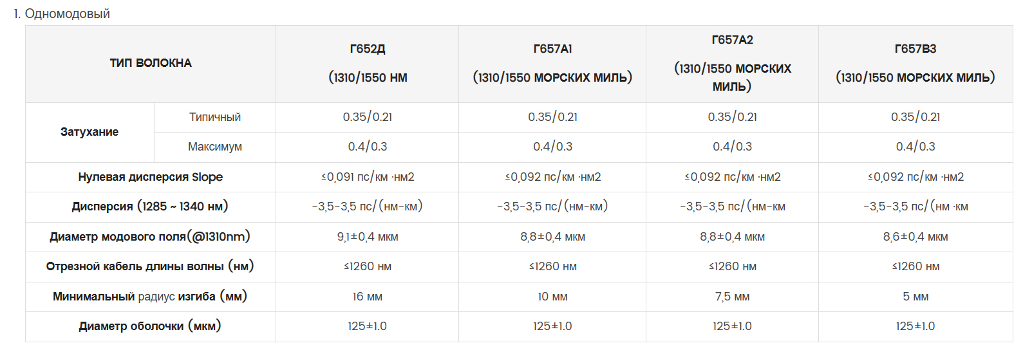Click the 'Затухание' row label
This screenshot has height=350, width=1023.
click(89, 132)
